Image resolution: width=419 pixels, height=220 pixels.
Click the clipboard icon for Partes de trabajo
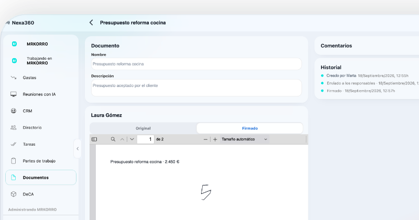14,161
